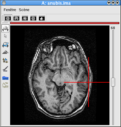121x127 pixels.
Task: Click the red bar above the image
Action: pyautogui.click(x=65, y=23)
